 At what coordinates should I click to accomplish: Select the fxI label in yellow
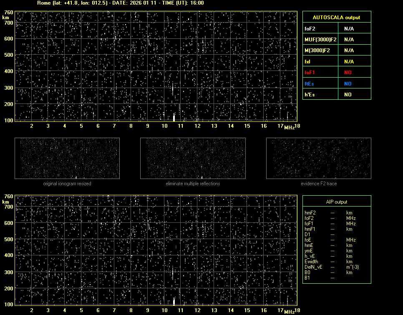click(x=308, y=62)
